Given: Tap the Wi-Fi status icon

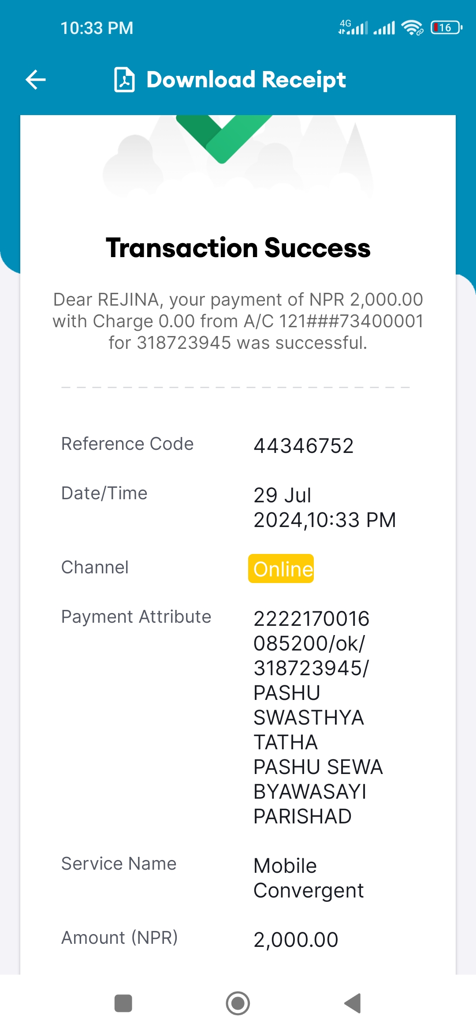Looking at the screenshot, I should 412,28.
